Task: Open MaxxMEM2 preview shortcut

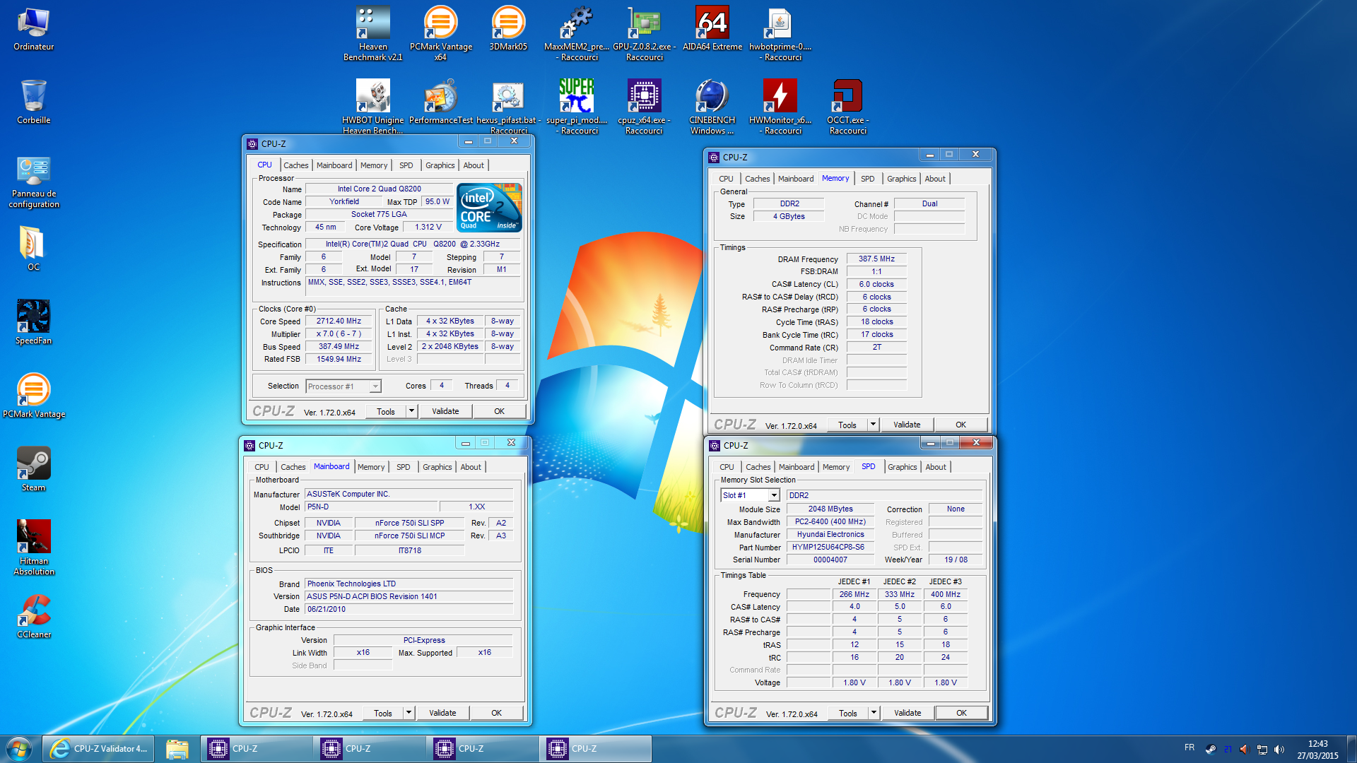Action: (x=576, y=34)
